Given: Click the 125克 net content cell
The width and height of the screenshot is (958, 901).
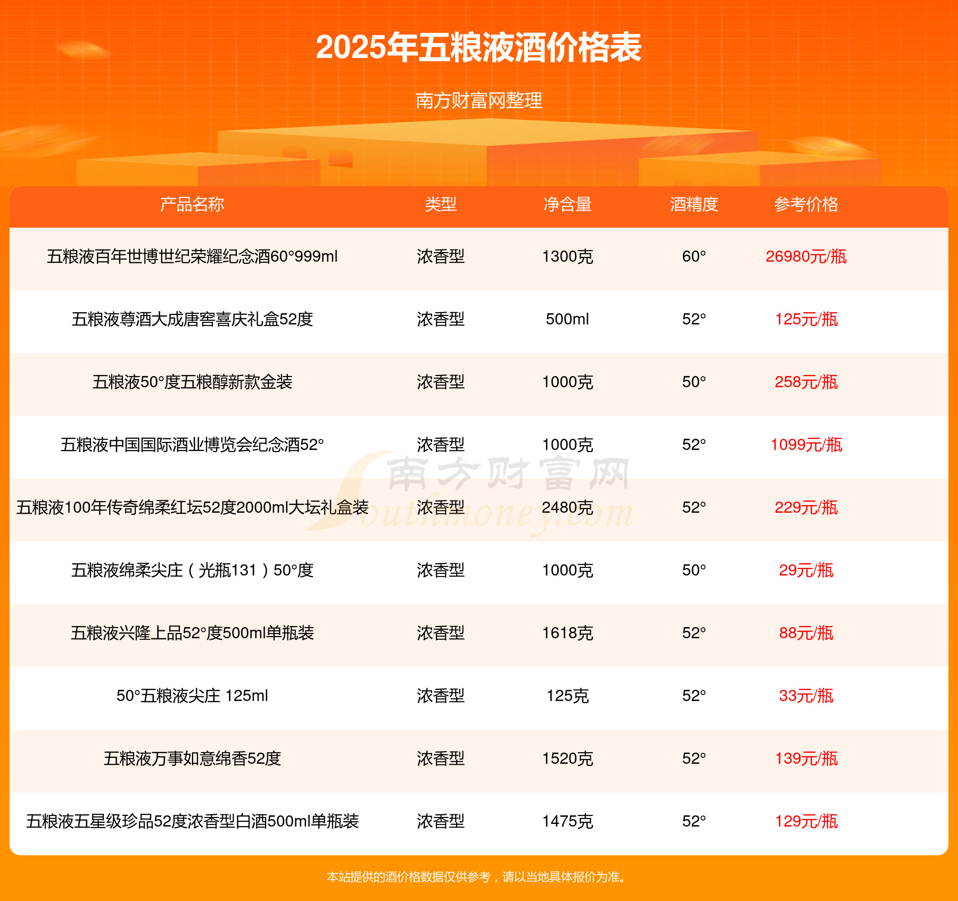Looking at the screenshot, I should pos(567,696).
